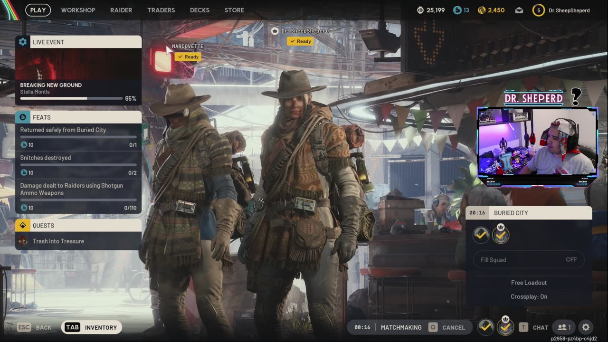This screenshot has width=608, height=342.
Task: Click the blue token currency icon showing 13
Action: (457, 10)
